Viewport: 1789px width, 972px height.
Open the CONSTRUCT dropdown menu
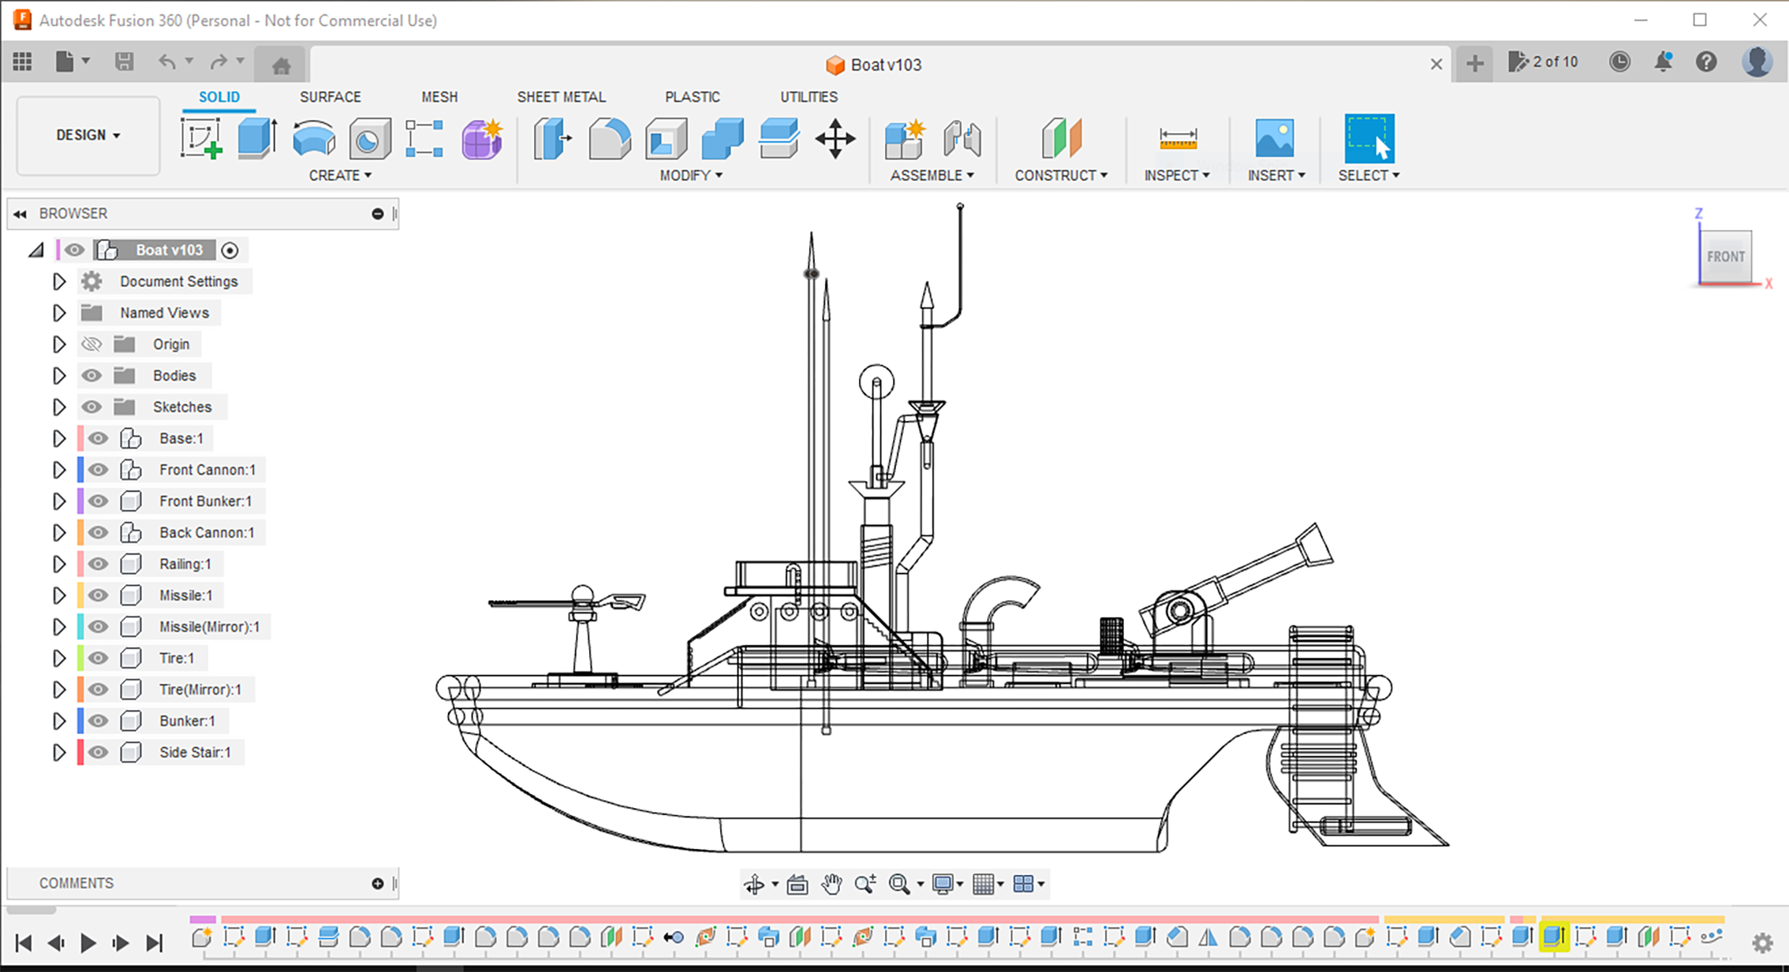tap(1061, 175)
